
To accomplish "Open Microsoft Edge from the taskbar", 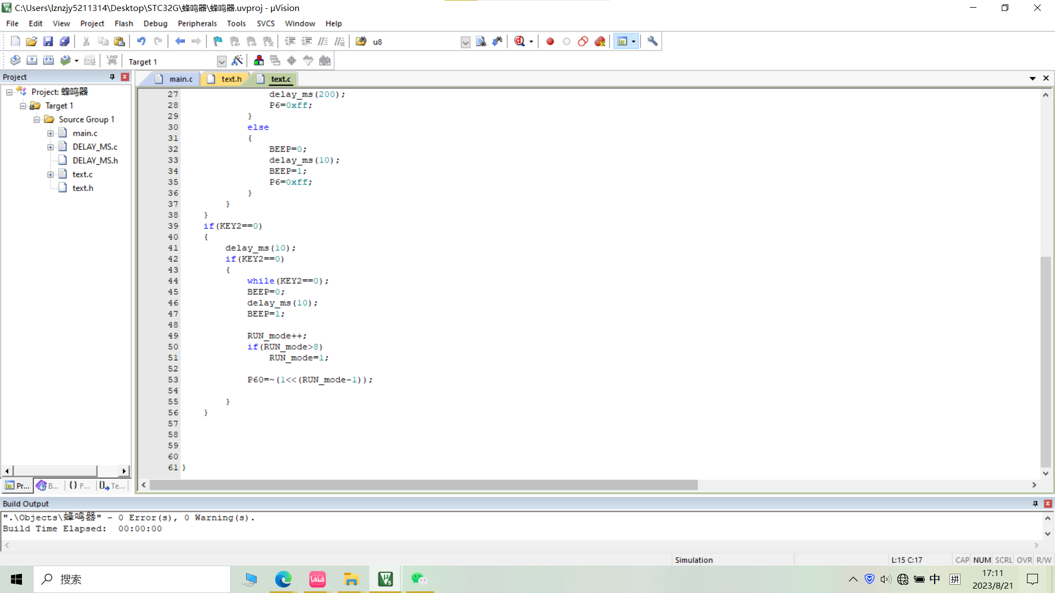I will click(284, 579).
